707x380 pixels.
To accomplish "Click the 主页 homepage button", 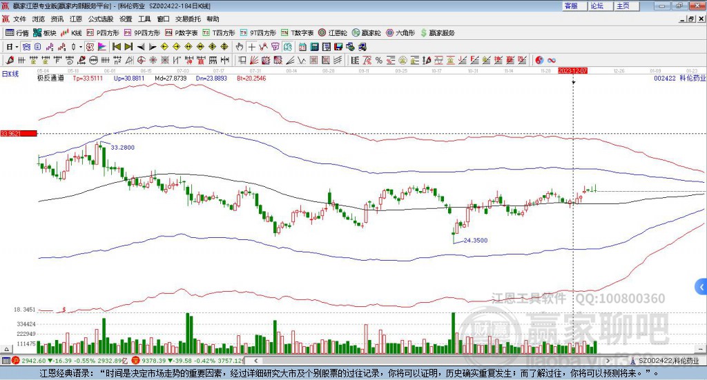I will (626, 6).
